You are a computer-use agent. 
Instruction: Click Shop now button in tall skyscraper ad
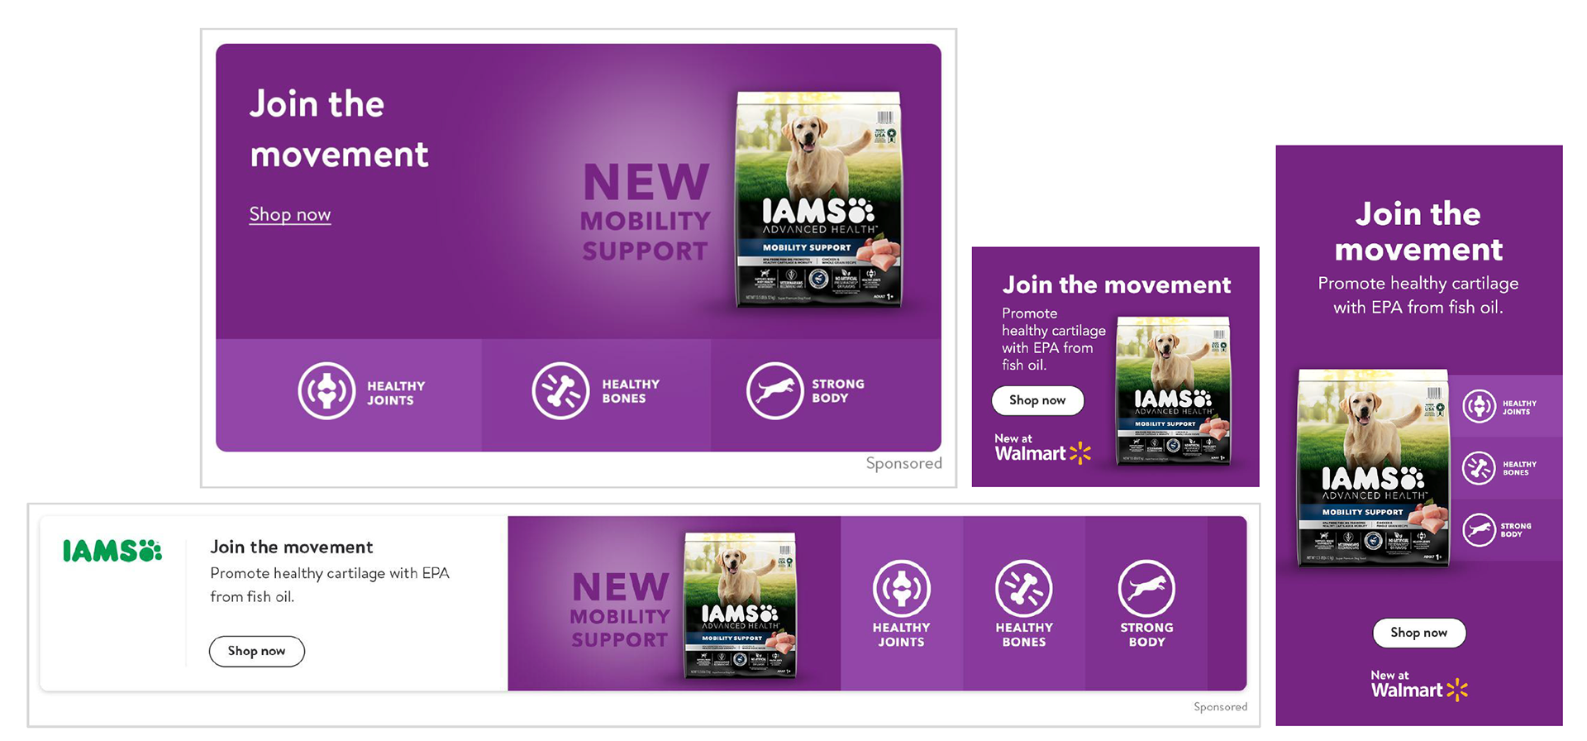point(1419,633)
